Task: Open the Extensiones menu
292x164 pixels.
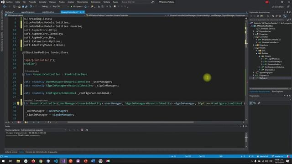Action: (x=95, y=2)
